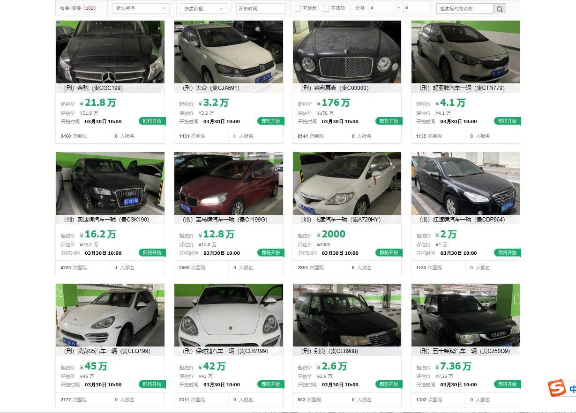Click the 搜索标的物名称 search box
576x413 pixels.
pos(465,8)
